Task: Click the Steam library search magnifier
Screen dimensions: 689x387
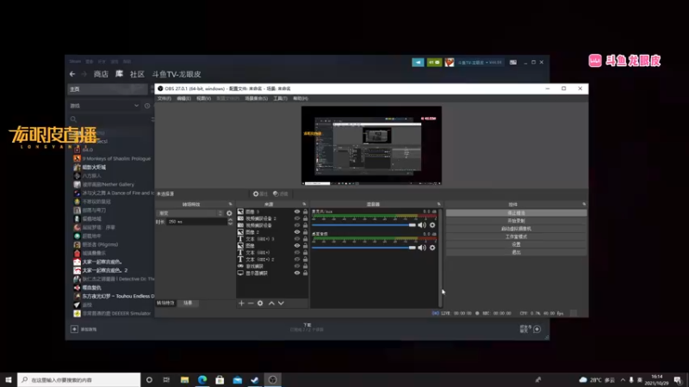Action: [73, 120]
